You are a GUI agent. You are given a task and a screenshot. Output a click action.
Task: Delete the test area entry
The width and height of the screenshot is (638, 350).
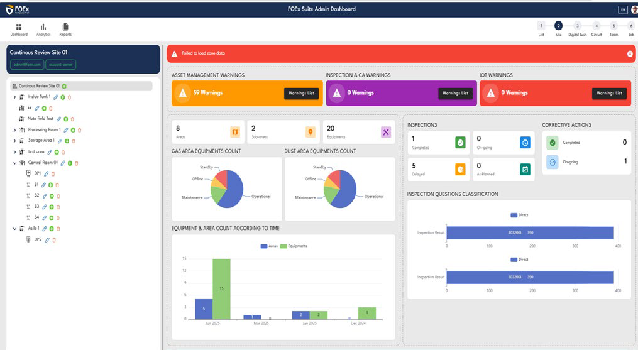point(63,152)
